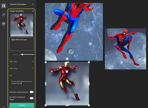Select the magic wand edit tool
This screenshot has height=108, width=148.
(3, 15)
